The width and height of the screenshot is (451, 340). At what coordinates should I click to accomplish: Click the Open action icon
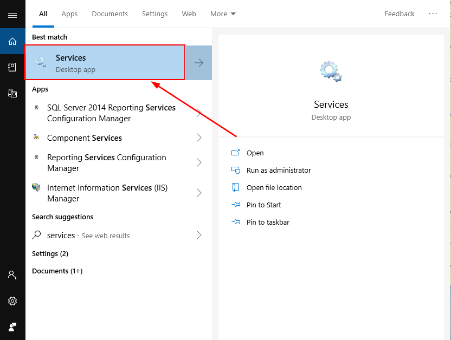(236, 153)
